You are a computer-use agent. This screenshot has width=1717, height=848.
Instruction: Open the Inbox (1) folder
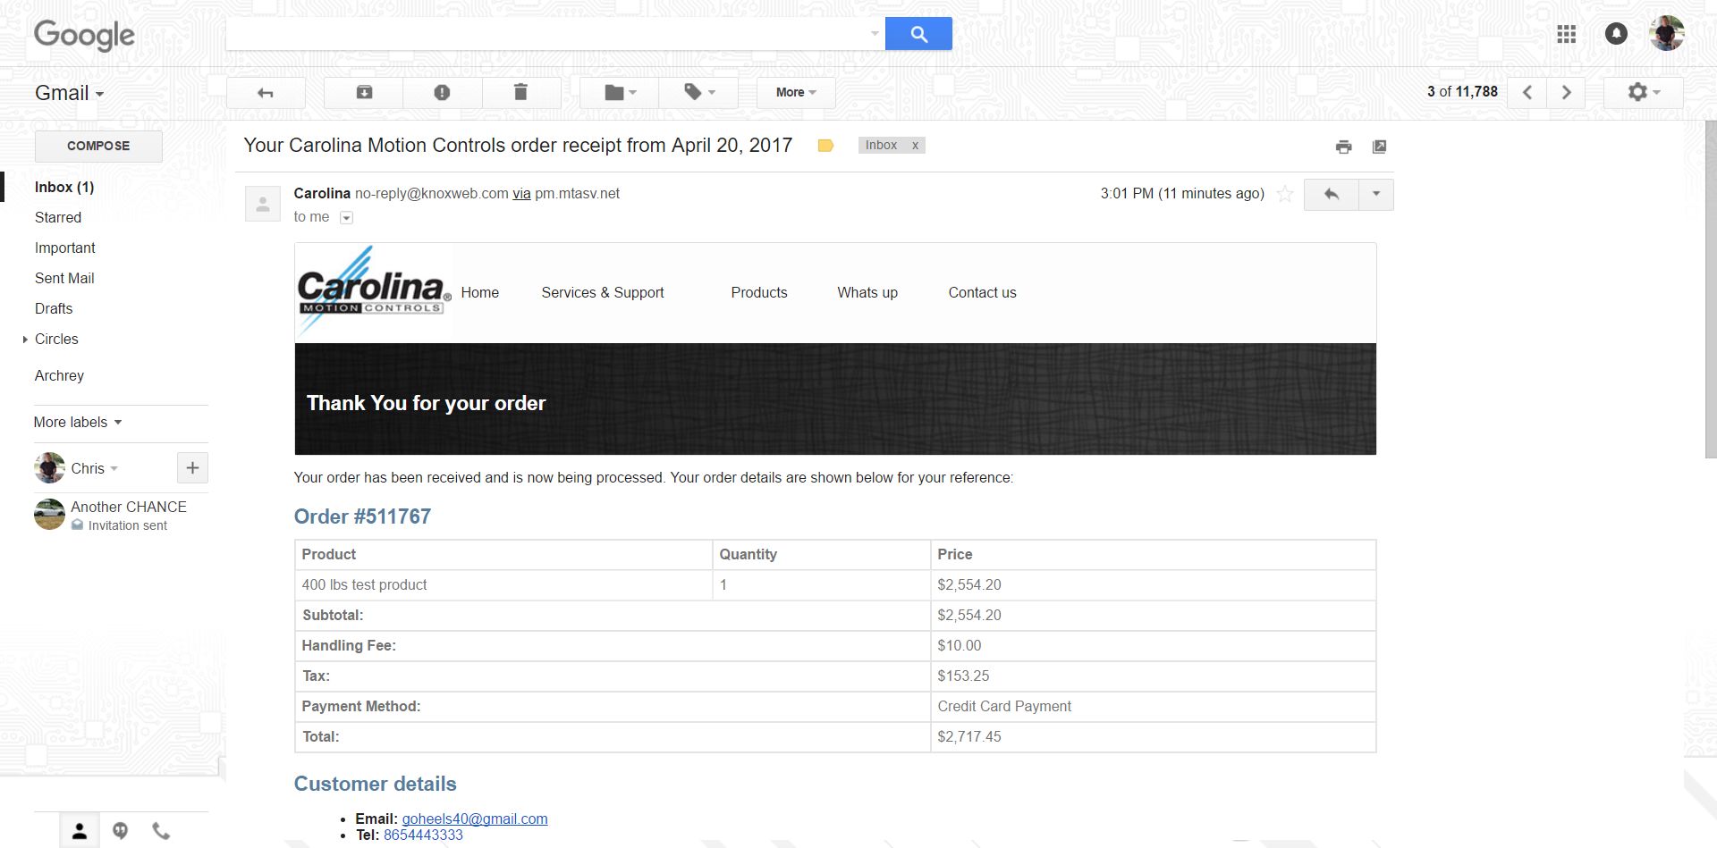[64, 187]
